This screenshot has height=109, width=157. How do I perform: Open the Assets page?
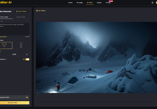click(99, 3)
